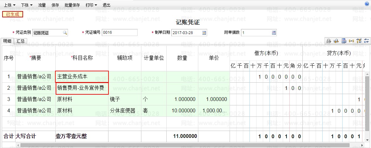Click the horizontal scrollbar at the table bottom

pos(190,145)
